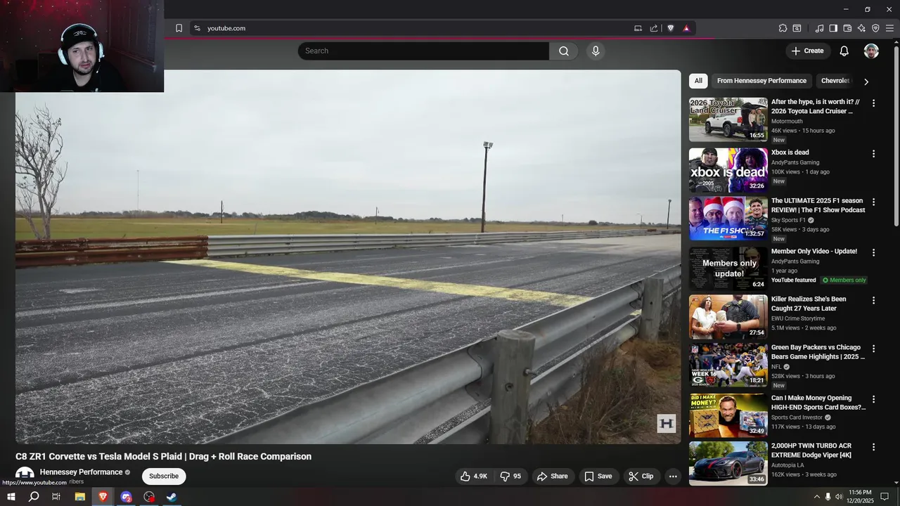Click the Sky Sports F1 channel name
The width and height of the screenshot is (900, 506).
pyautogui.click(x=788, y=220)
